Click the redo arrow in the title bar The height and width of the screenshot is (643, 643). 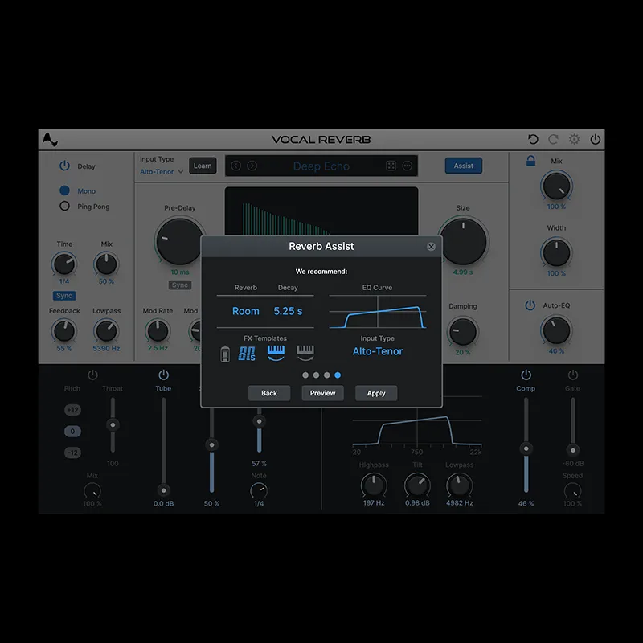point(553,139)
